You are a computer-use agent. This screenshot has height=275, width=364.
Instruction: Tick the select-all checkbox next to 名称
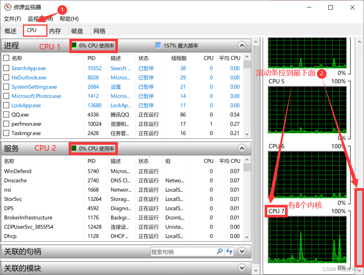coord(6,58)
